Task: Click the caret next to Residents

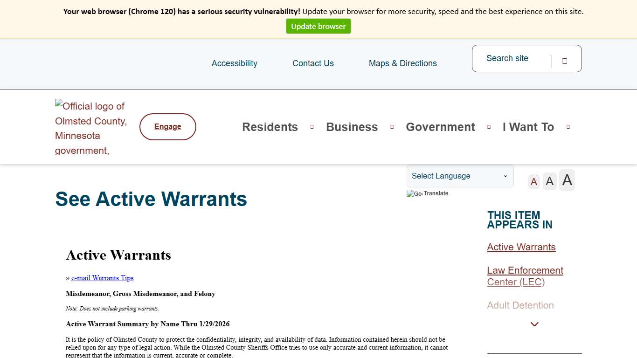Action: point(312,126)
